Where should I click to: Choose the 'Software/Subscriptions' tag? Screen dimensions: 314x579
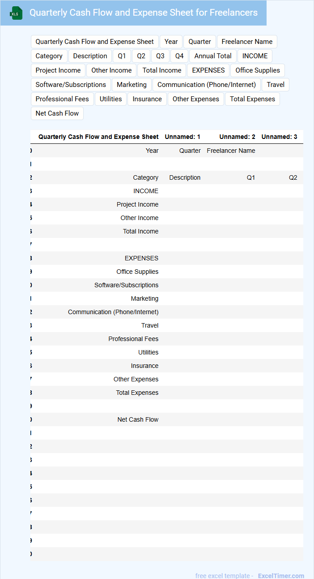(71, 85)
